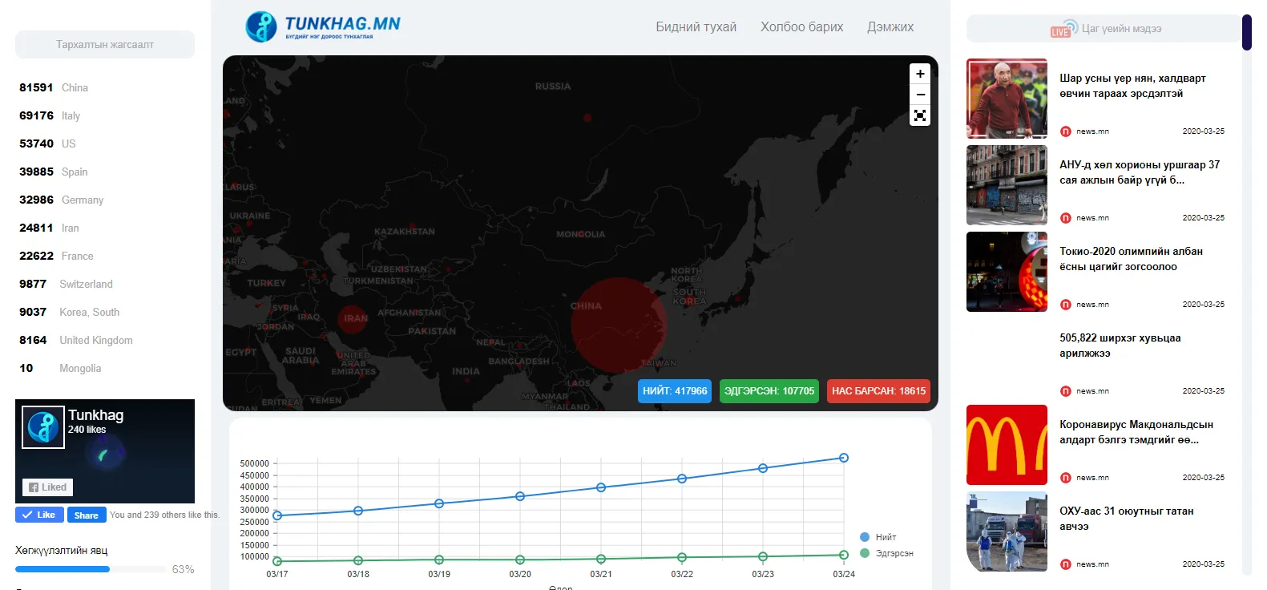Select Italy row in spread list

click(x=105, y=115)
